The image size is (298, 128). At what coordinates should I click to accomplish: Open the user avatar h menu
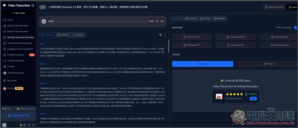click(x=4, y=125)
